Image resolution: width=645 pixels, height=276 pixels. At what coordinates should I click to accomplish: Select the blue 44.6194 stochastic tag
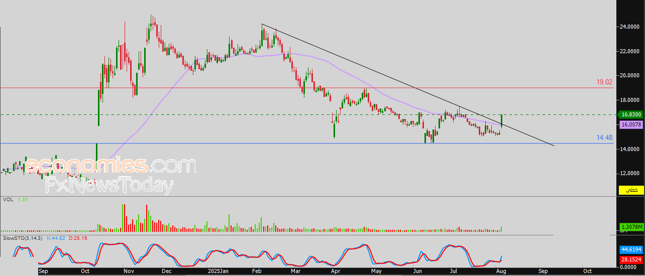click(x=630, y=249)
